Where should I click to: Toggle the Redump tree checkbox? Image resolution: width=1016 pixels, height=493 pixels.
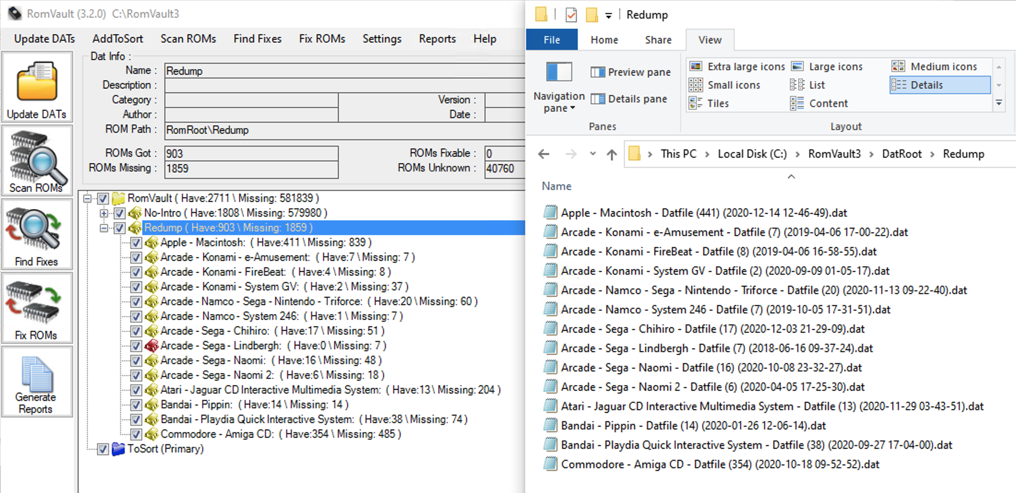(x=120, y=228)
